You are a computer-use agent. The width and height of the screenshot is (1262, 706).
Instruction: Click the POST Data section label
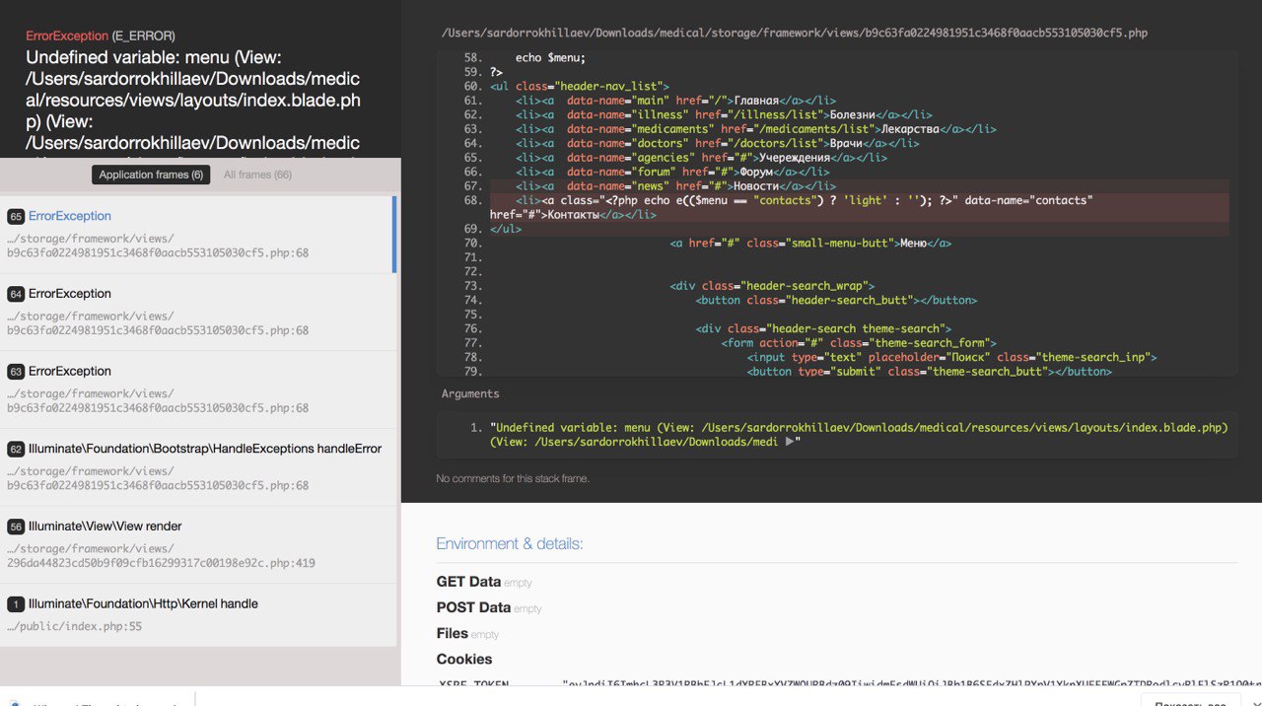473,607
